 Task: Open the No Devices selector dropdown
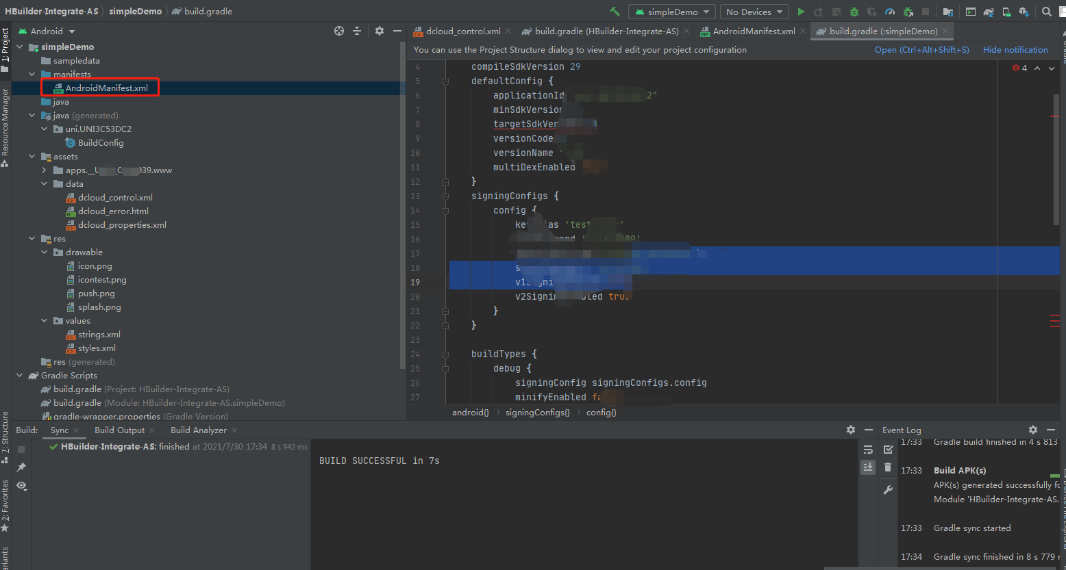[x=754, y=12]
